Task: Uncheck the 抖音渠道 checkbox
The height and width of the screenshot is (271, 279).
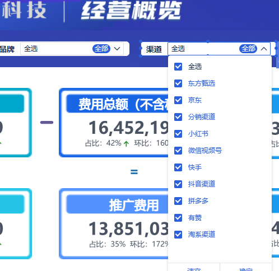Action: coord(178,184)
